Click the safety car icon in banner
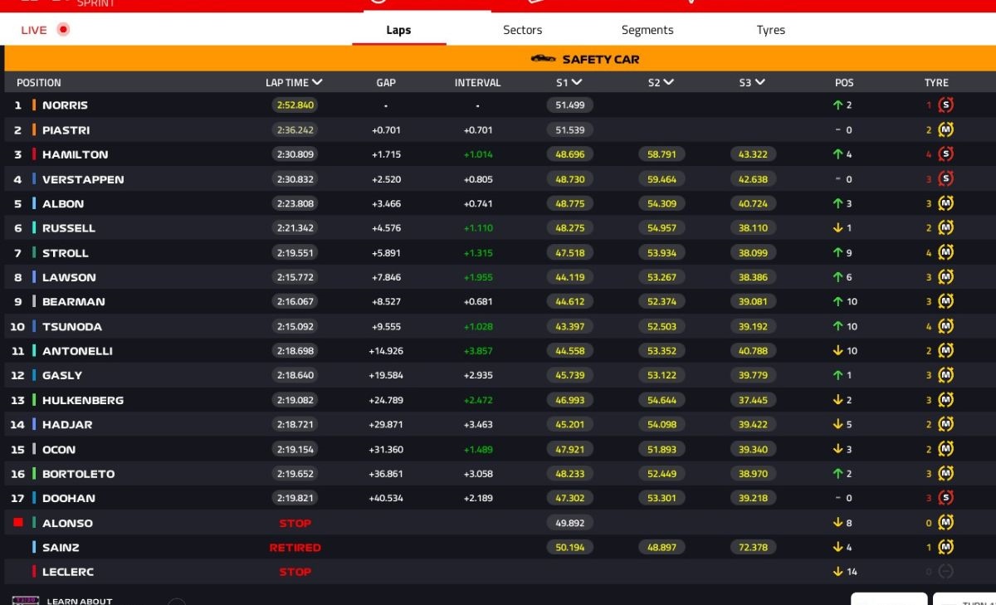 coord(543,59)
